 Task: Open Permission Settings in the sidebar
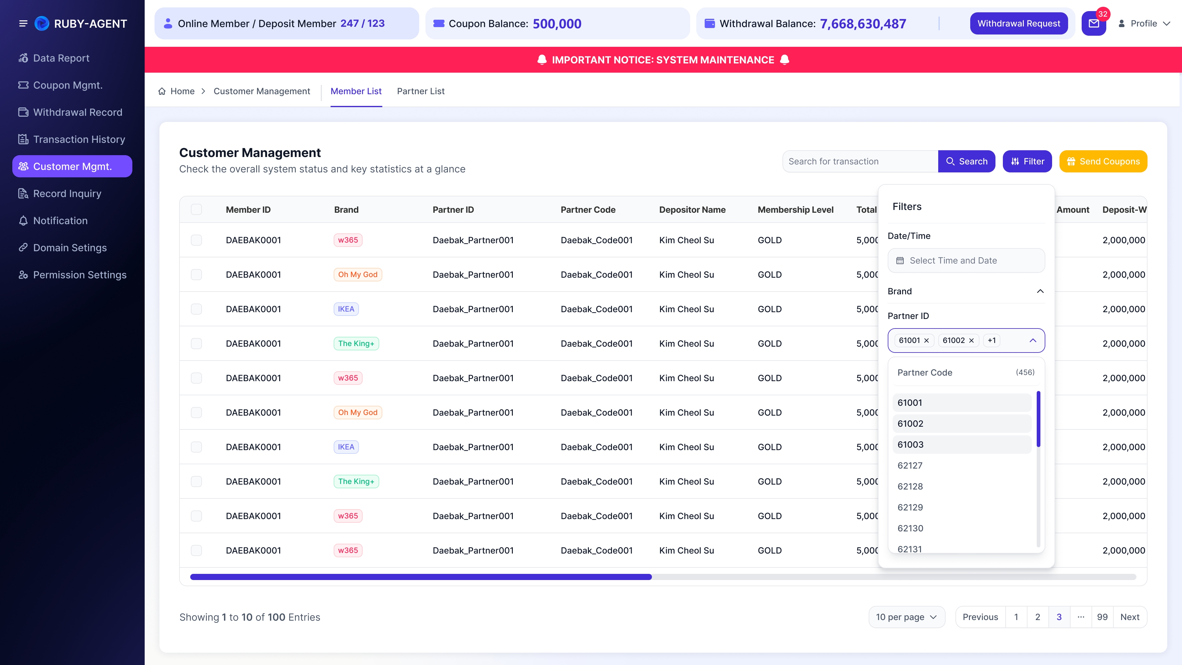(72, 275)
